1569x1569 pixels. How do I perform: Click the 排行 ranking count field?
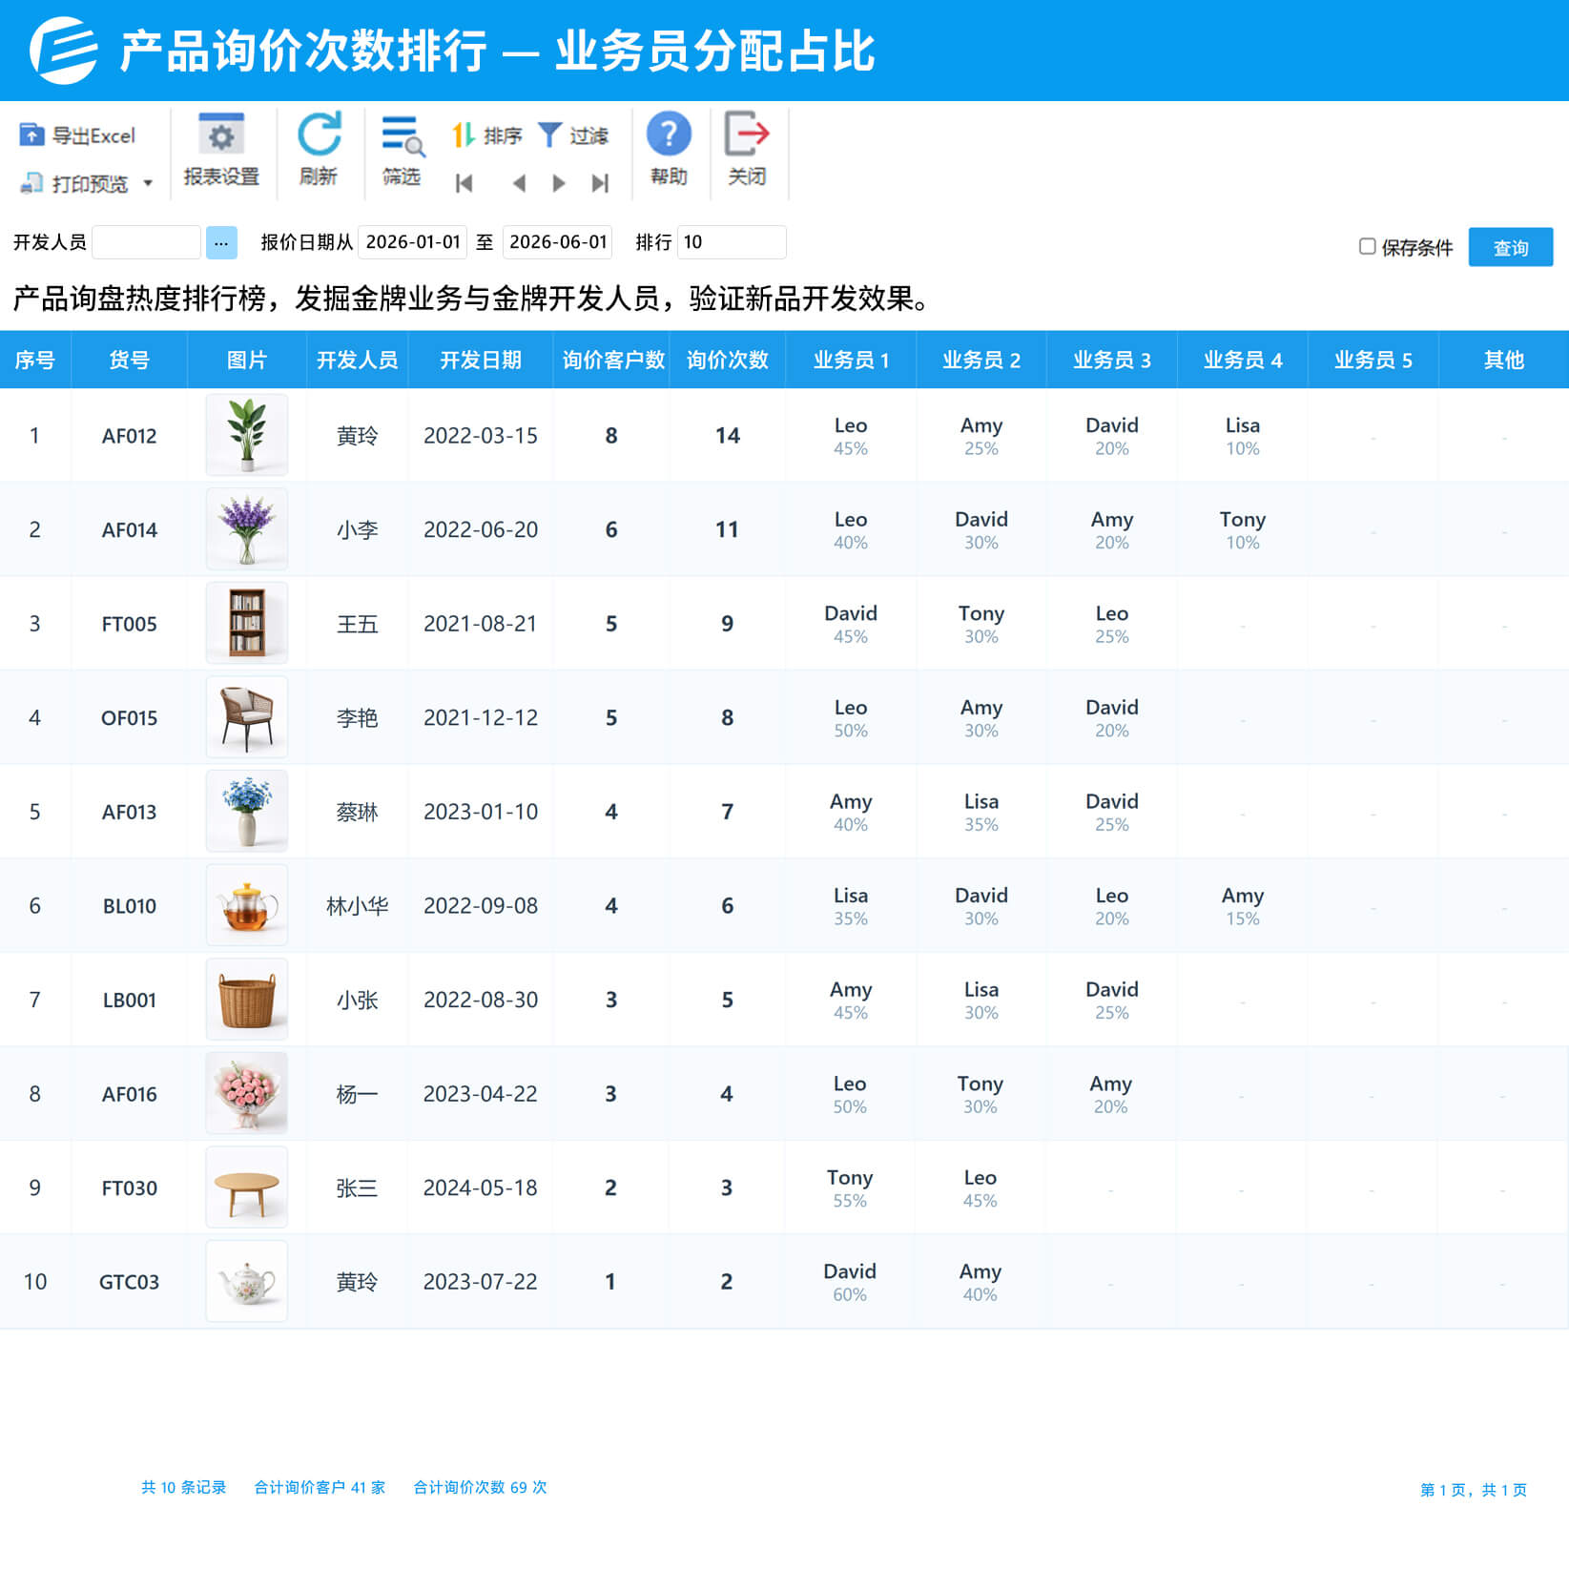click(x=732, y=242)
